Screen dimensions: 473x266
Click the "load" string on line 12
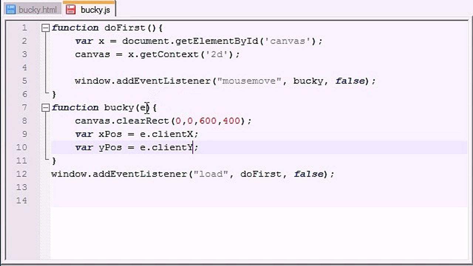pyautogui.click(x=210, y=174)
